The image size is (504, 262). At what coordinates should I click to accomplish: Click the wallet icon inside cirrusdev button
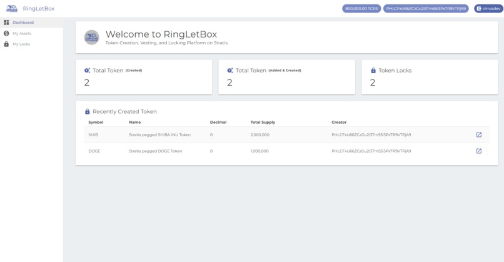pyautogui.click(x=479, y=9)
